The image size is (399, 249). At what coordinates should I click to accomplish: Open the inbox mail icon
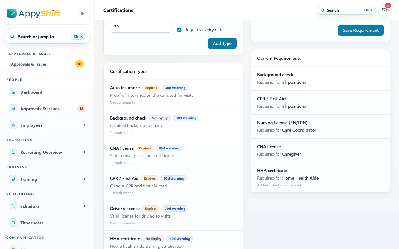pyautogui.click(x=384, y=10)
